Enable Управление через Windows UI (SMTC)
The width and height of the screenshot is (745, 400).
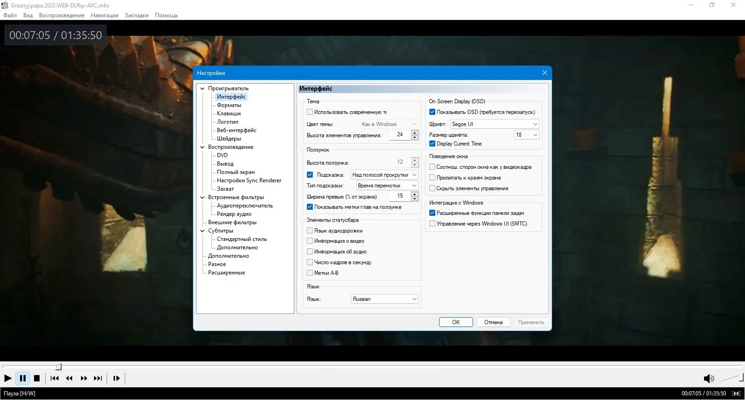pos(432,224)
